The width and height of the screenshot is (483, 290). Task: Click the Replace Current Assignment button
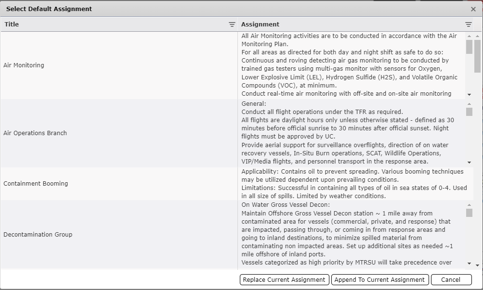tap(284, 279)
